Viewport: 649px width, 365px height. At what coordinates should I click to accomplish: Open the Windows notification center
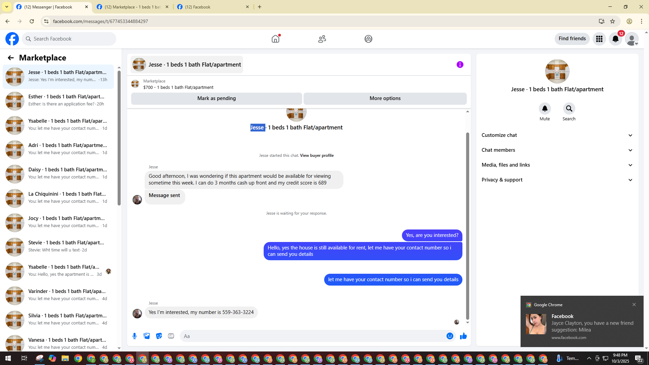tap(639, 358)
